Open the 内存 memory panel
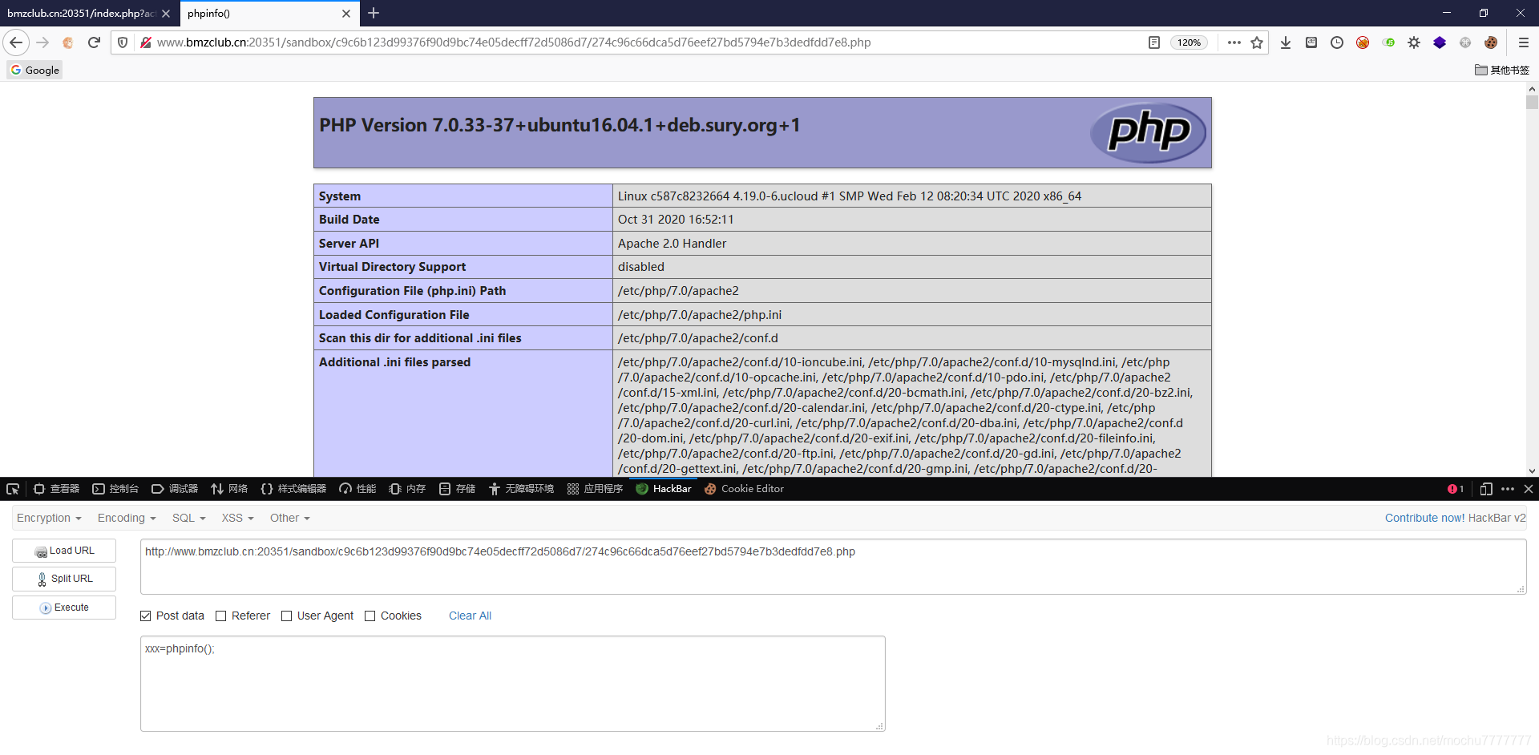 click(x=407, y=489)
